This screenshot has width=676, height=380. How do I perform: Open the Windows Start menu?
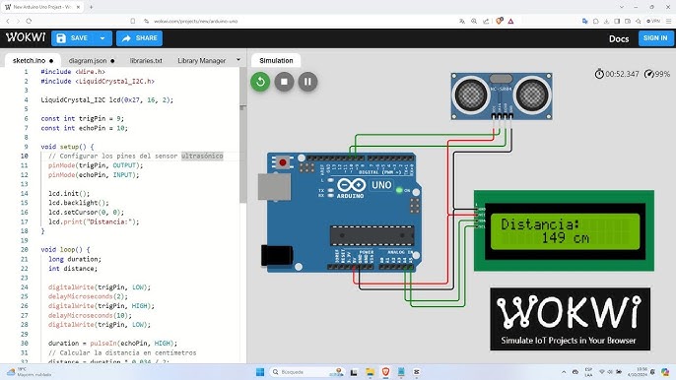tap(260, 372)
